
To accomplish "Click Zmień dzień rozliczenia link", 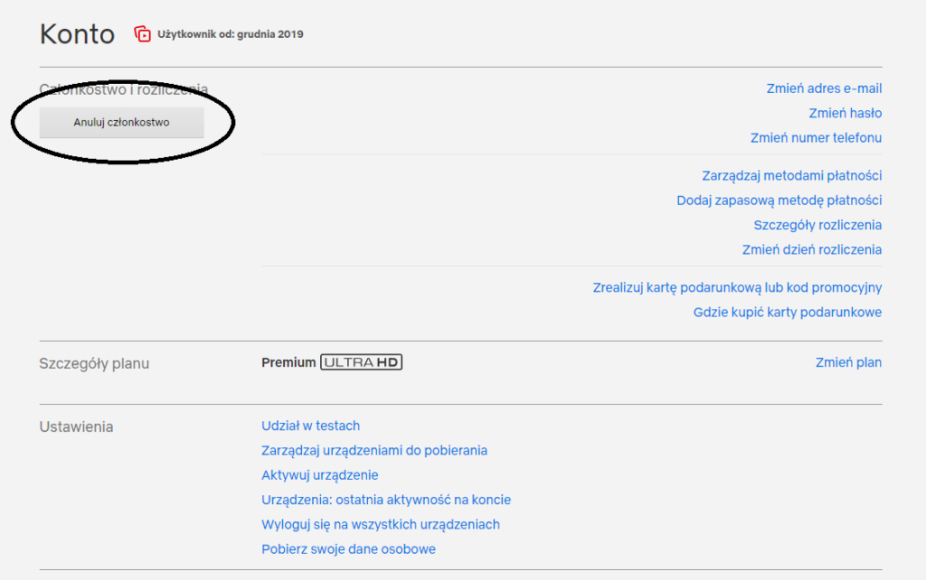I will 811,249.
